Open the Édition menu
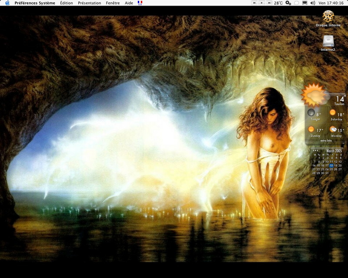 click(67, 3)
